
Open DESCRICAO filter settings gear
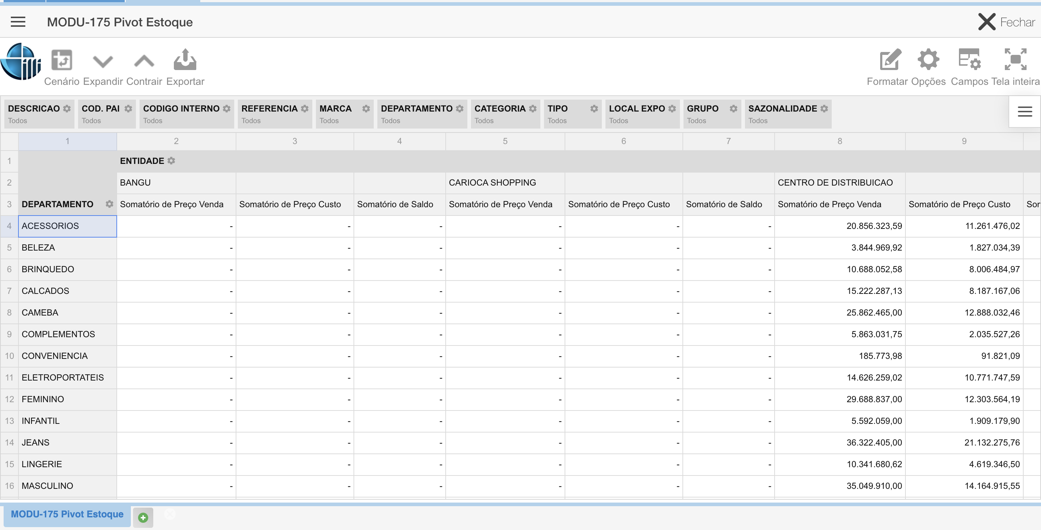[x=67, y=109]
